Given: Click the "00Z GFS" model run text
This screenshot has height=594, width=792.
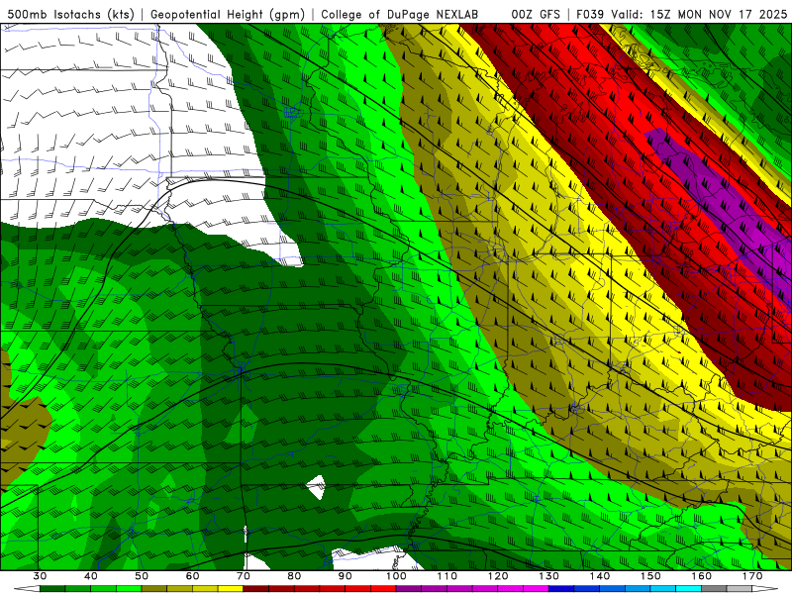Looking at the screenshot, I should pyautogui.click(x=536, y=14).
